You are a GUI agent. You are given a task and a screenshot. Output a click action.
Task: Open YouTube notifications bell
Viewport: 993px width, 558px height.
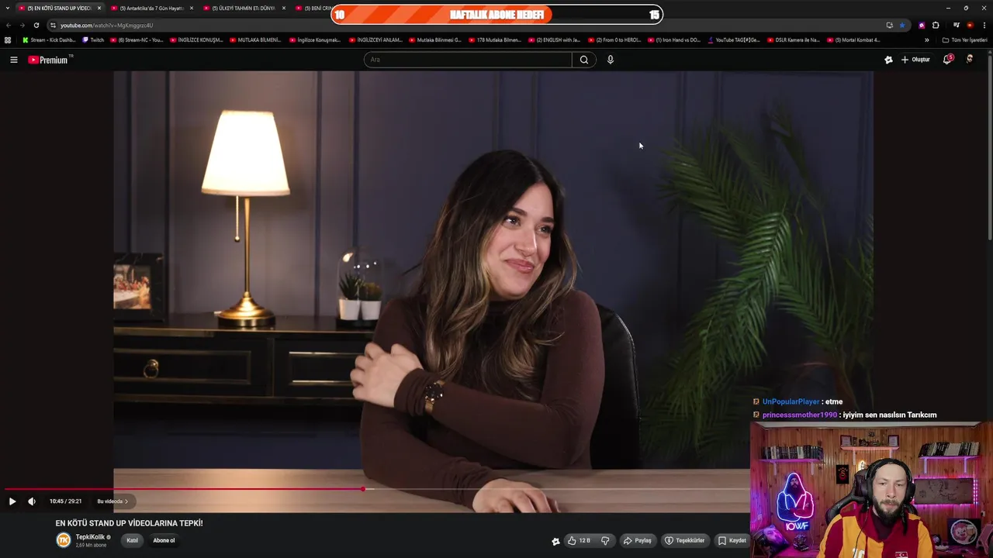tap(947, 60)
